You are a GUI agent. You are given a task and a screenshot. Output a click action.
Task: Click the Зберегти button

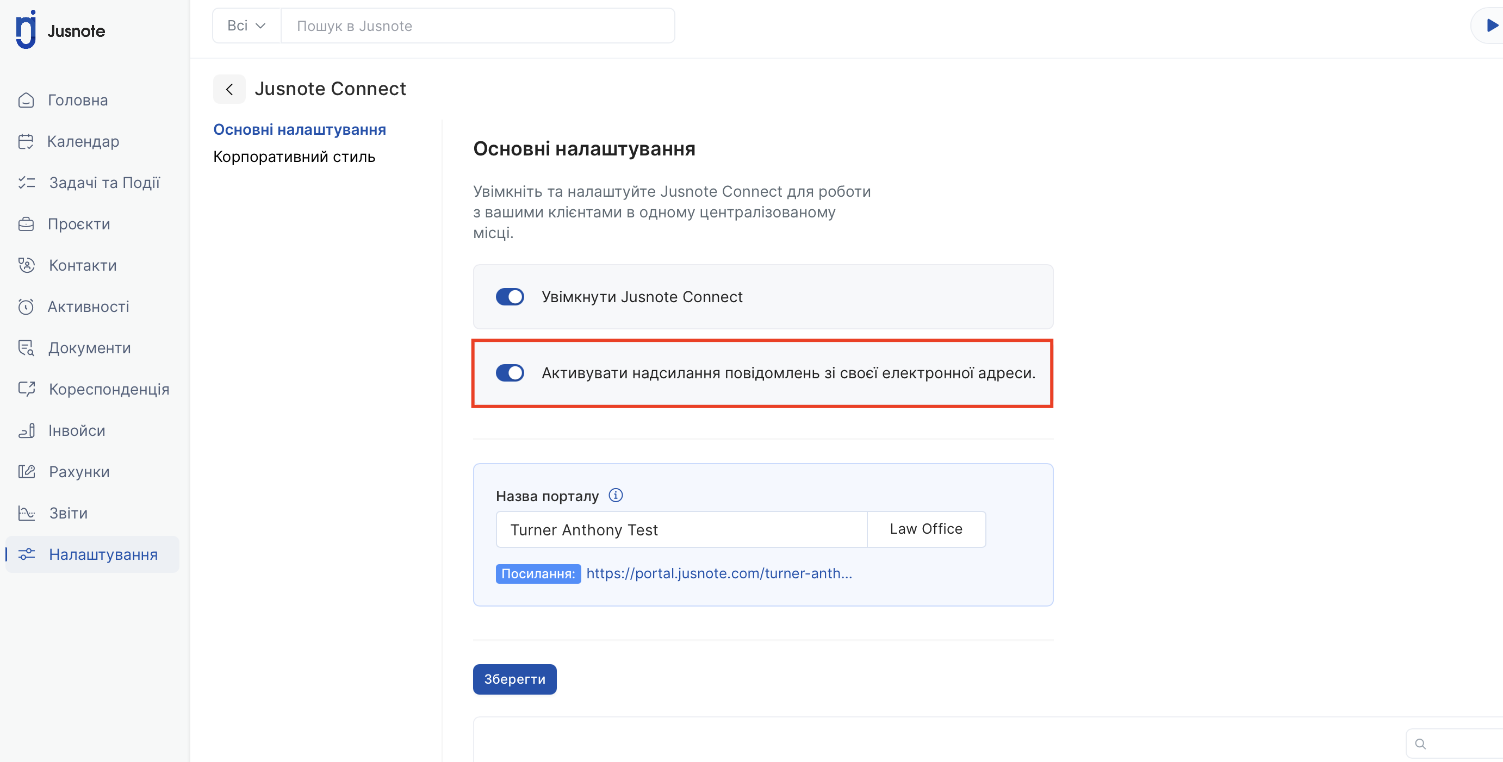point(514,679)
